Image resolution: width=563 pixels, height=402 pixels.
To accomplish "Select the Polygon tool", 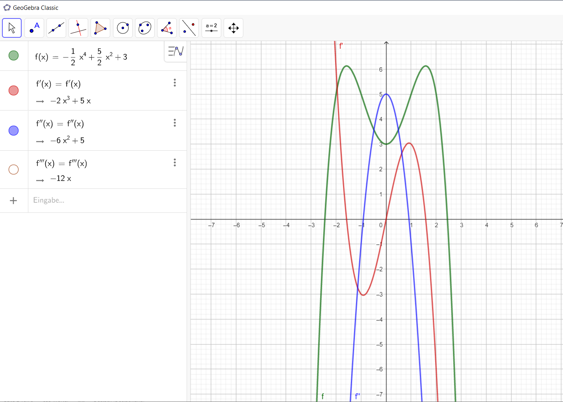I will (100, 28).
